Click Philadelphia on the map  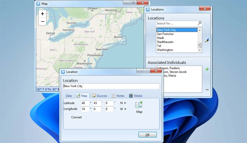tap(95, 55)
